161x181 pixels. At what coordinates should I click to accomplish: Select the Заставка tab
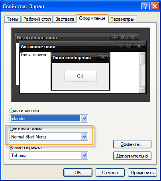[65, 19]
